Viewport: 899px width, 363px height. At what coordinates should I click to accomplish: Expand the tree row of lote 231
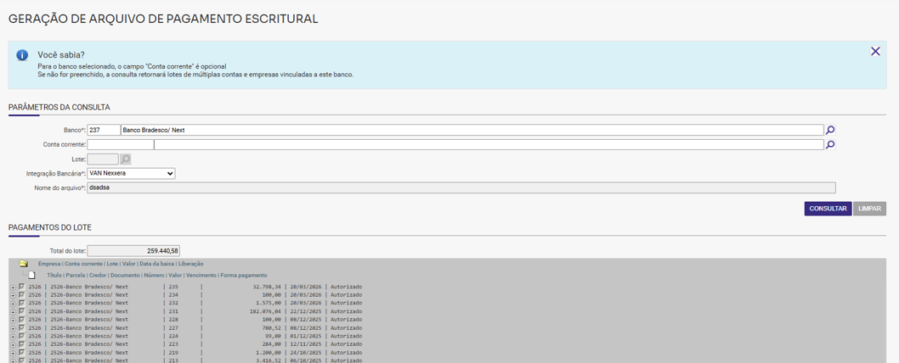[14, 311]
